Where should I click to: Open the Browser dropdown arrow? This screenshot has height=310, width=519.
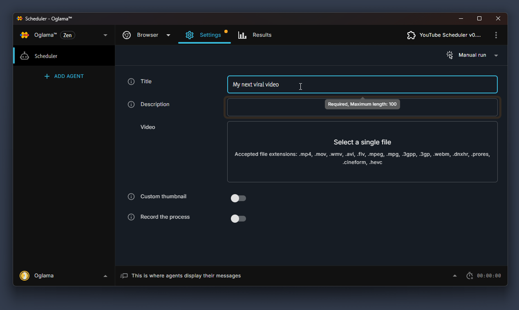[168, 35]
